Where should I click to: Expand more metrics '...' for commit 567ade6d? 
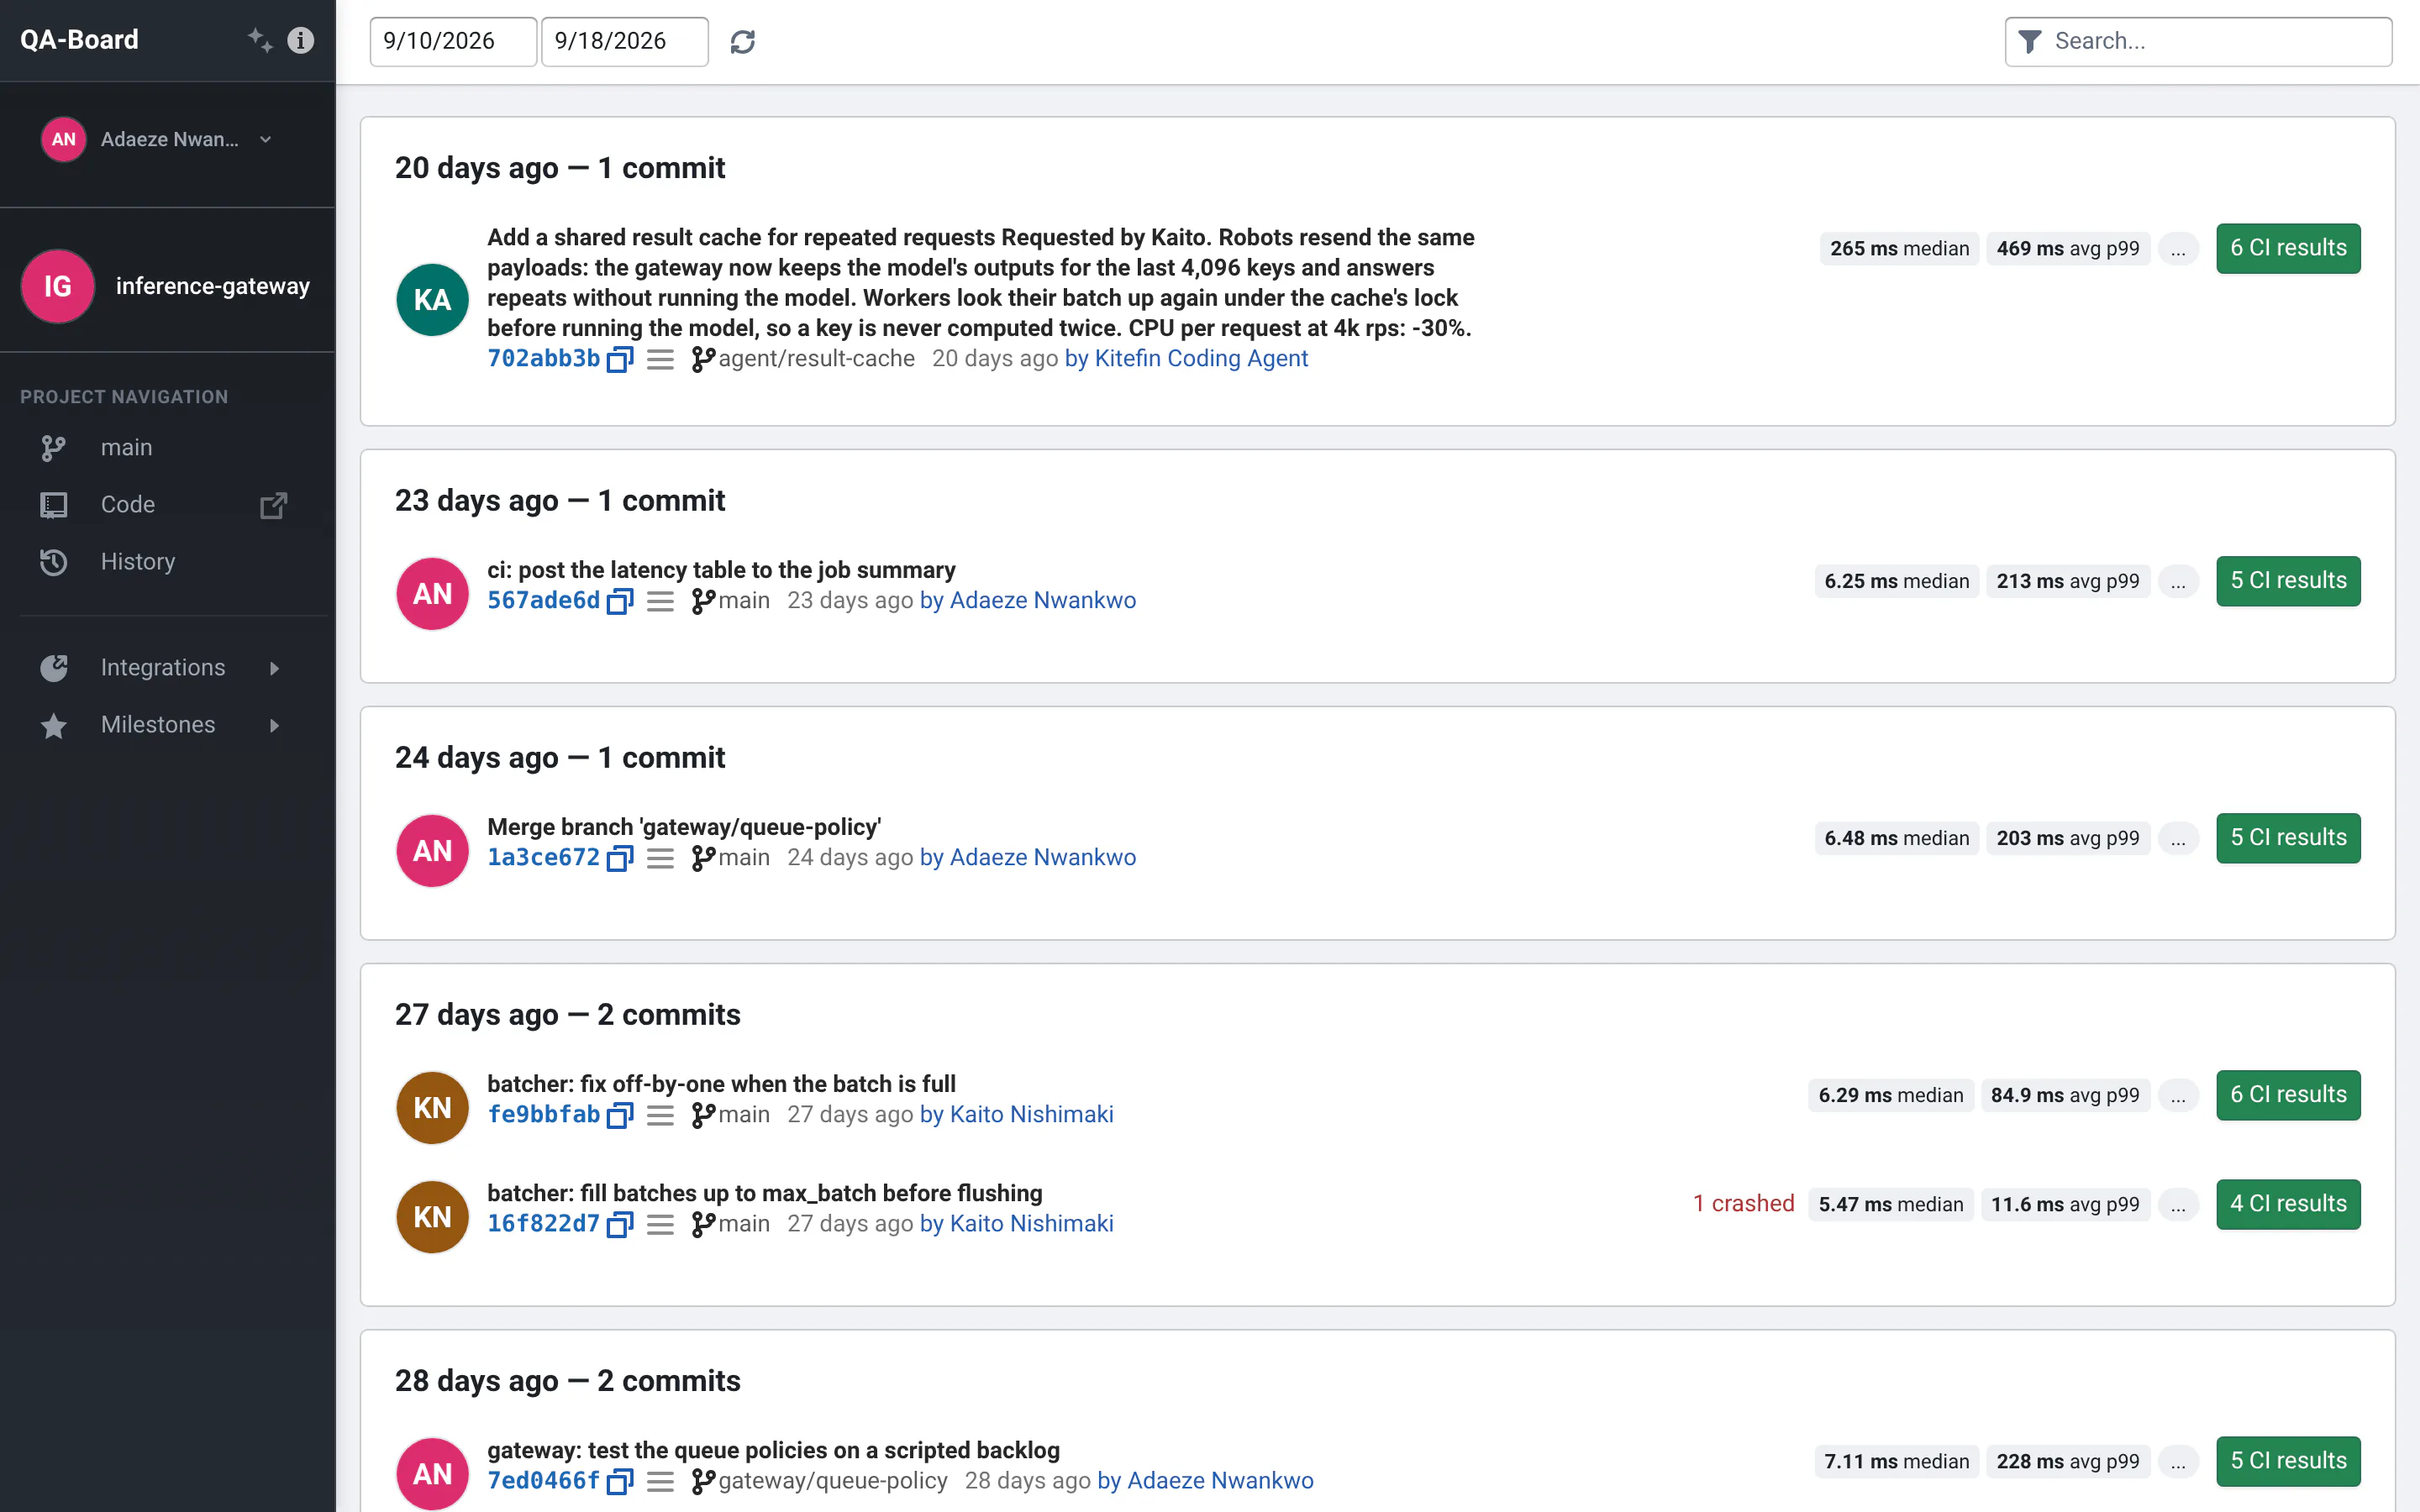click(2178, 581)
